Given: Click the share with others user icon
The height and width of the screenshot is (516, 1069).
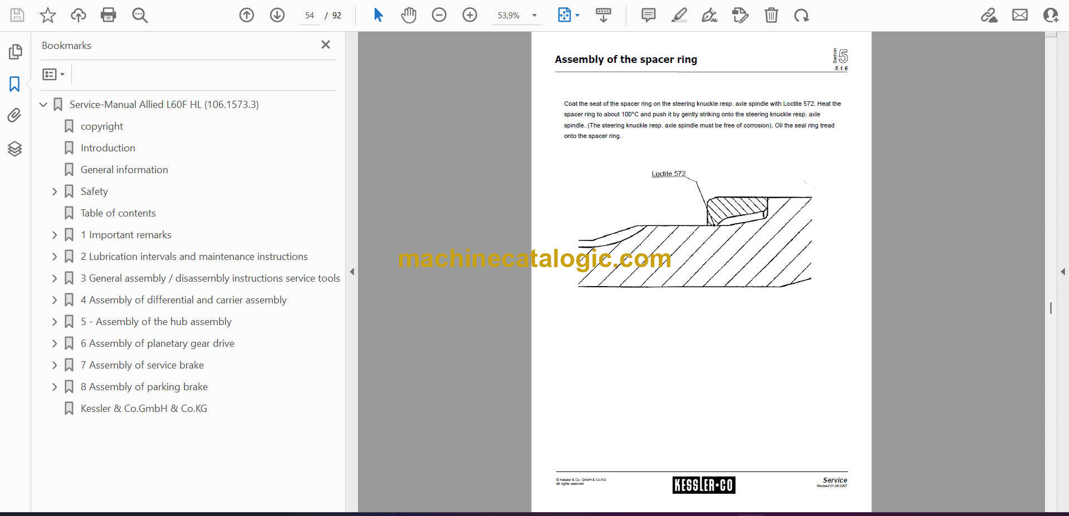Looking at the screenshot, I should [1051, 15].
